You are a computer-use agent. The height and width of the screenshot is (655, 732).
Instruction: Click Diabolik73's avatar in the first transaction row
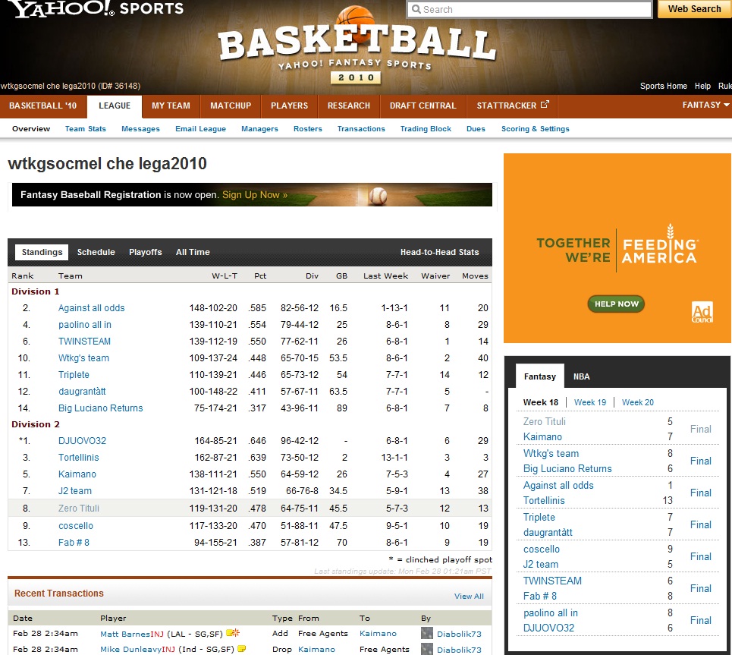point(427,633)
